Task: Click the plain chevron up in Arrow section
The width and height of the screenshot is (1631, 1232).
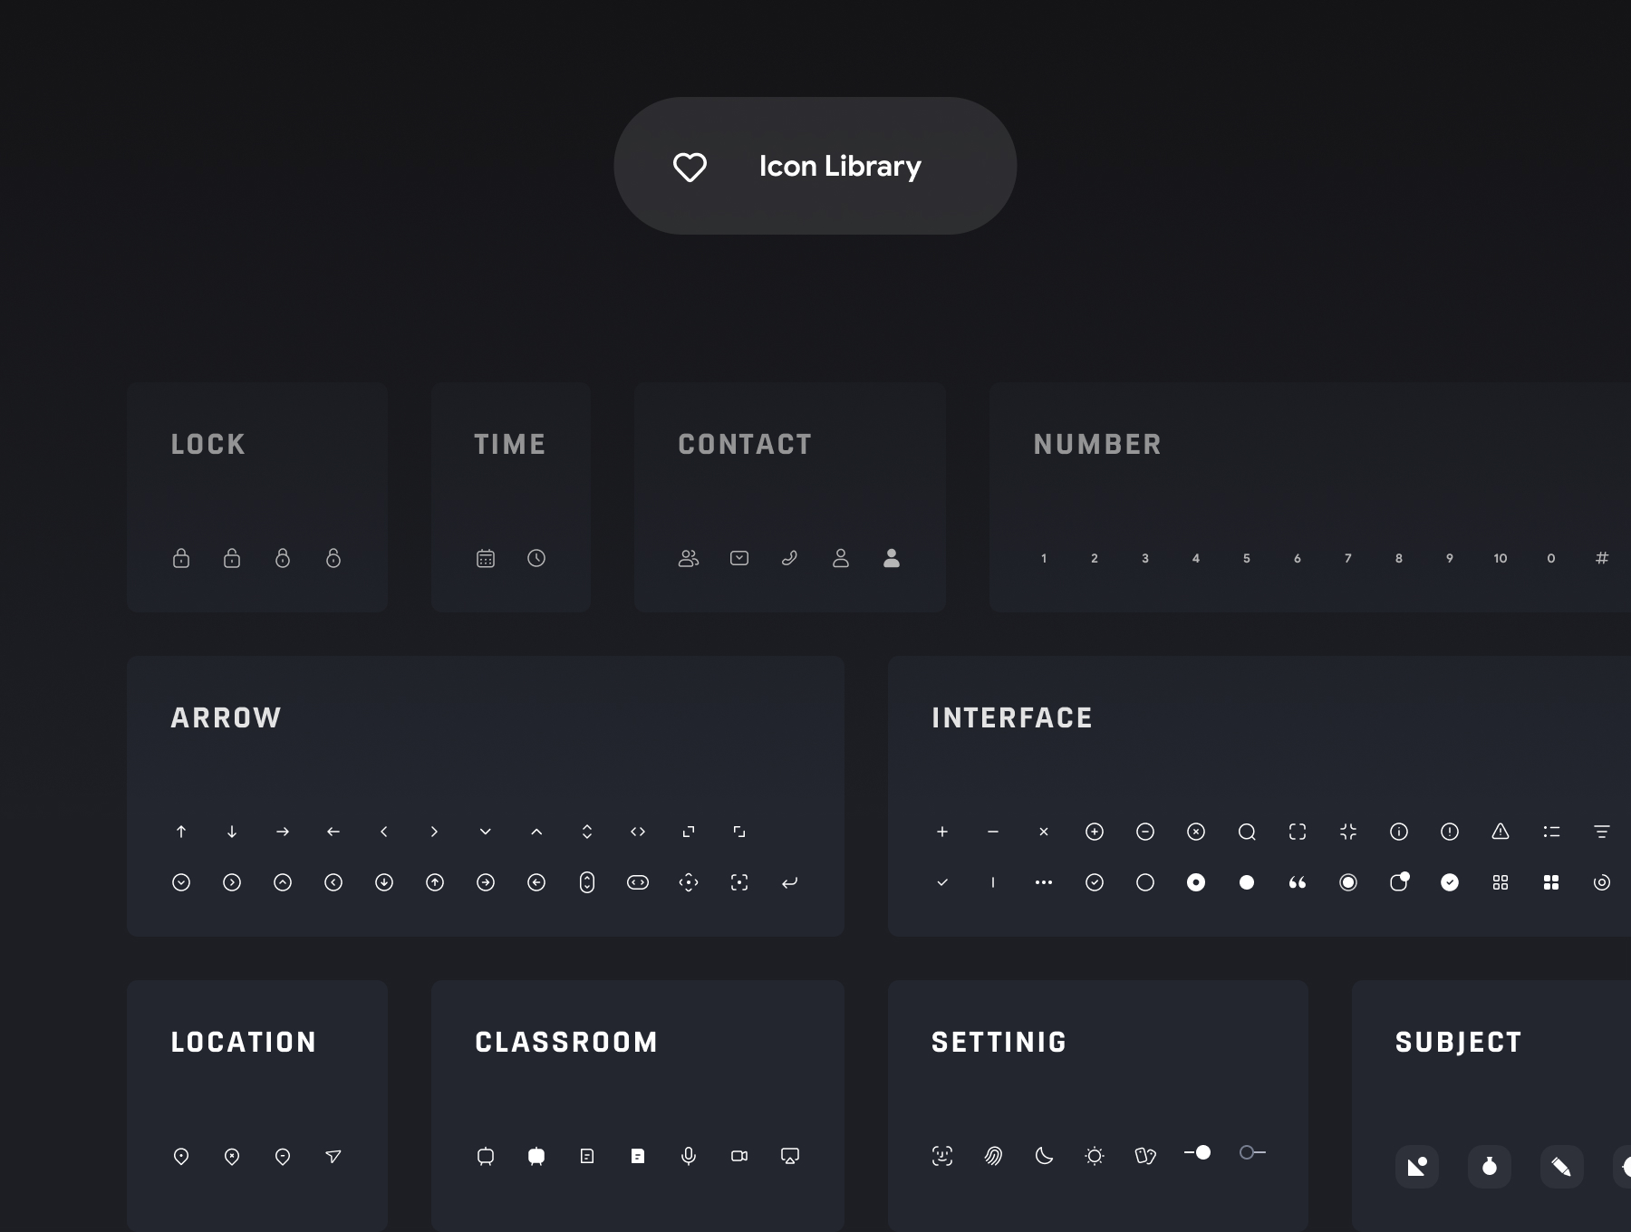Action: pos(536,832)
